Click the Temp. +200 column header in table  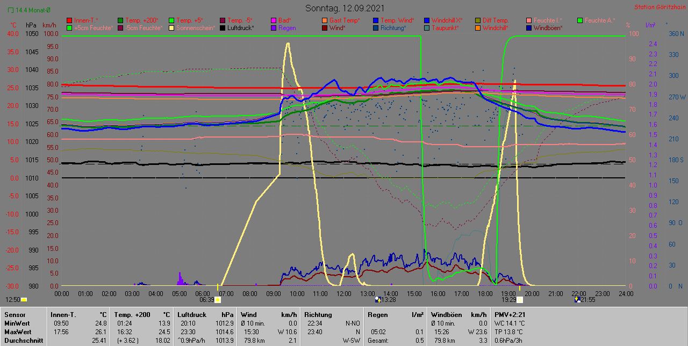pos(132,314)
